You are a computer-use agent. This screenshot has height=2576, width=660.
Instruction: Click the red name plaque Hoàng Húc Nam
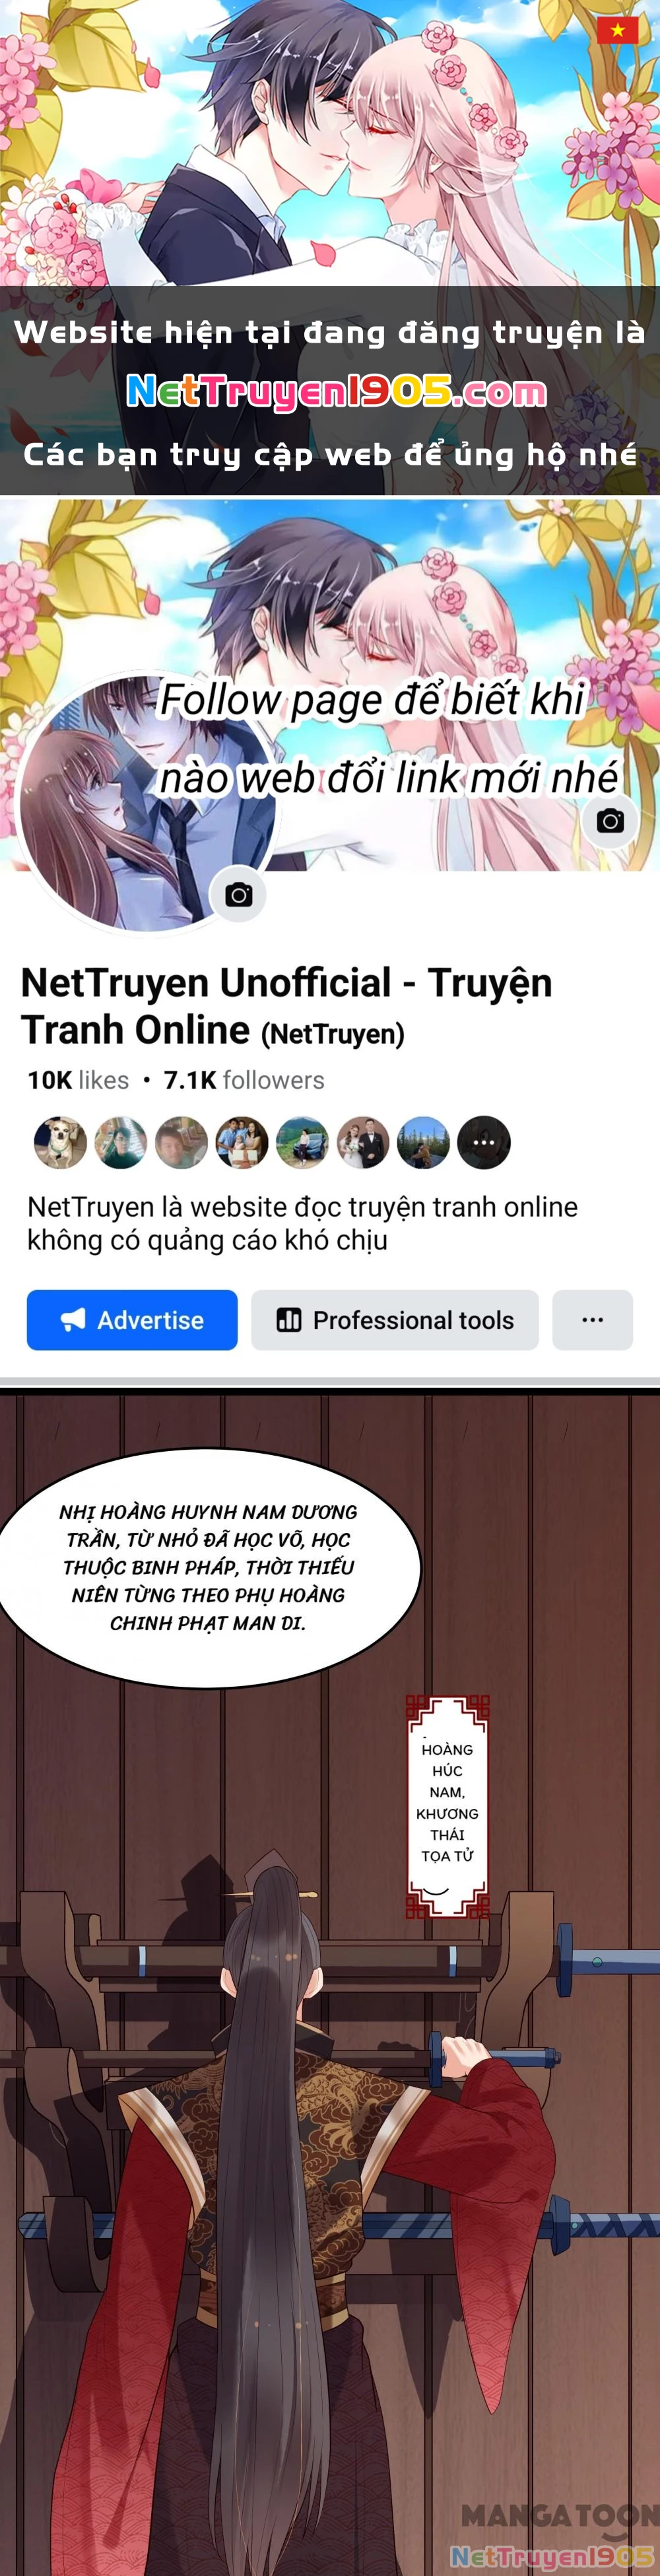(x=447, y=1806)
